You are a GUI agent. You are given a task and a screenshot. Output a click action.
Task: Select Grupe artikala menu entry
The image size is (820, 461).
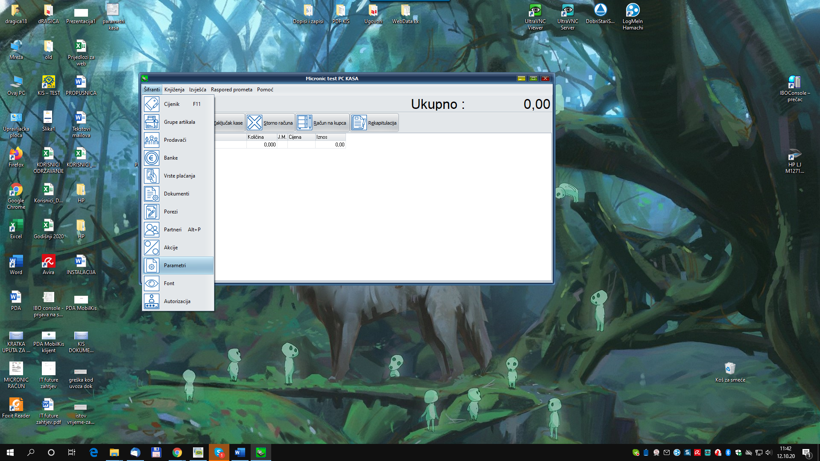click(178, 122)
